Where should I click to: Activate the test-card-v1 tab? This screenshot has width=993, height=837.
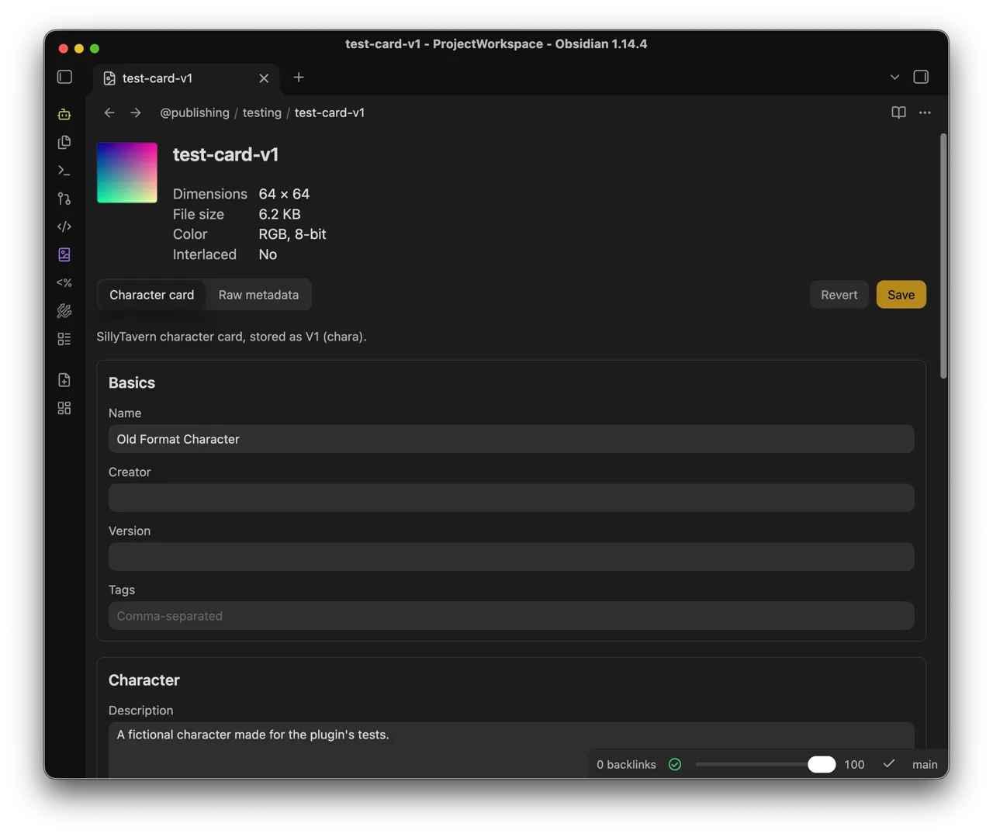click(x=186, y=78)
